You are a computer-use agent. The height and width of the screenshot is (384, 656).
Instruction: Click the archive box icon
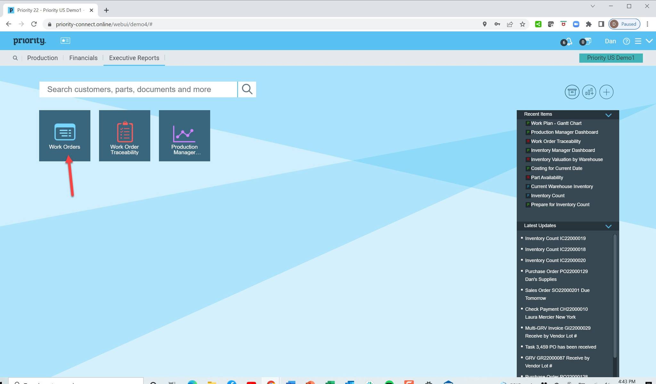(x=572, y=92)
